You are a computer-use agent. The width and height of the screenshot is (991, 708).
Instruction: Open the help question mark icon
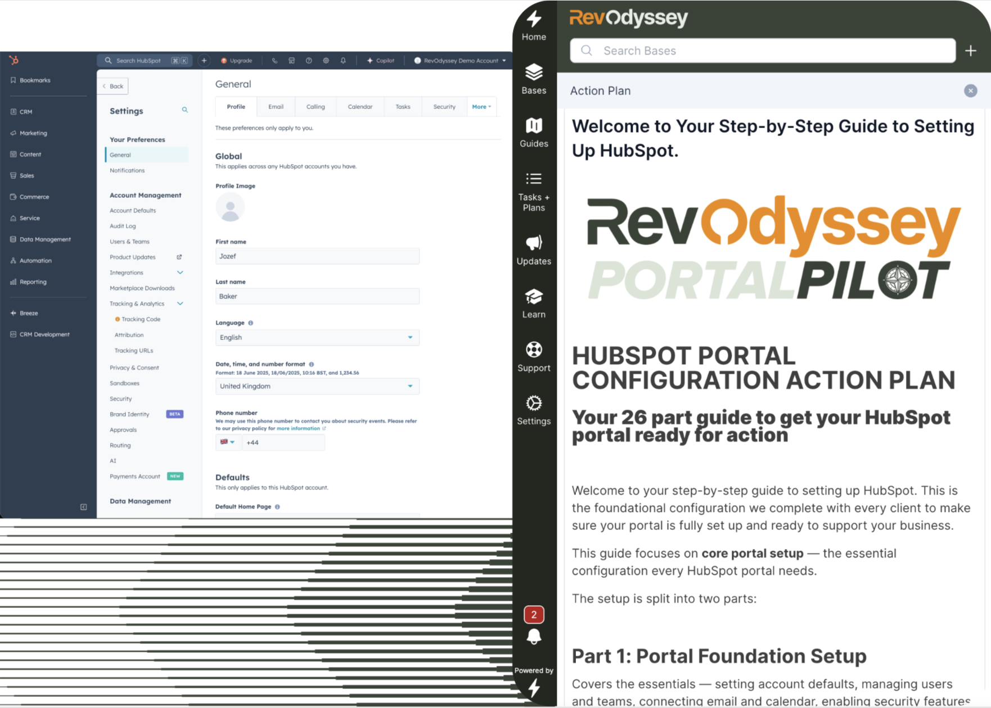coord(309,61)
